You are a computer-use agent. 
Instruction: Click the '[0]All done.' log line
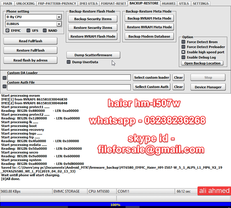tap(10, 179)
